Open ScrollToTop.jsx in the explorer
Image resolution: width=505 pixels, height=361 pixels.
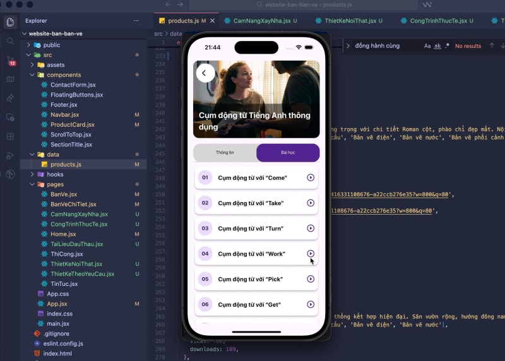coord(71,134)
